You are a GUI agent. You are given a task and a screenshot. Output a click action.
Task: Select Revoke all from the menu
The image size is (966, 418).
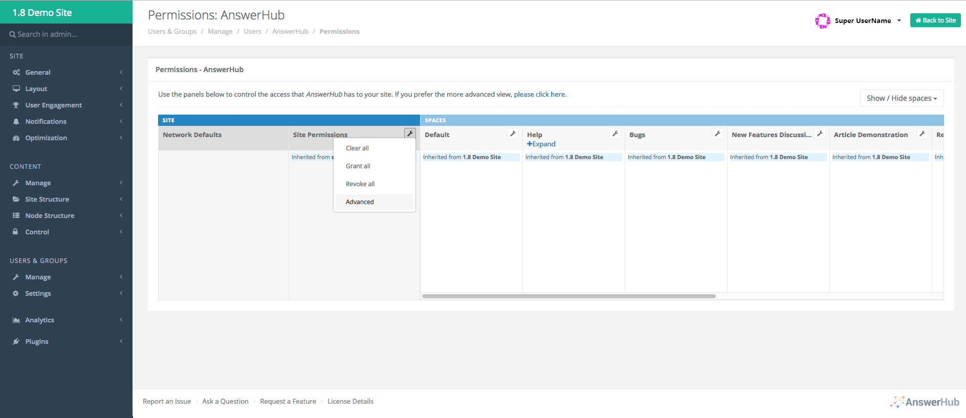[x=375, y=184]
